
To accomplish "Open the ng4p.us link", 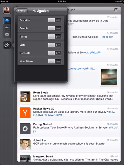I will [x=108, y=37].
